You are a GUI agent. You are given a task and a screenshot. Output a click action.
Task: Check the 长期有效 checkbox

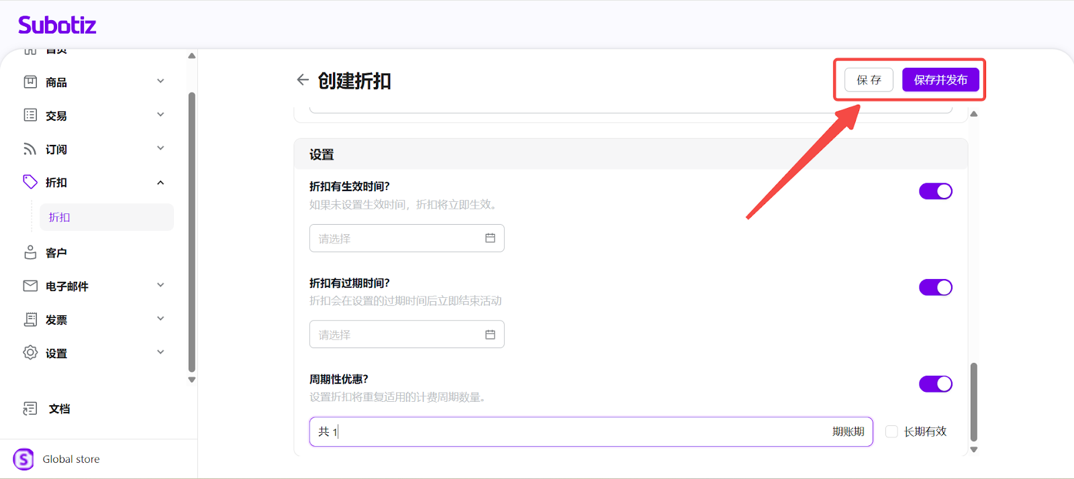tap(891, 431)
